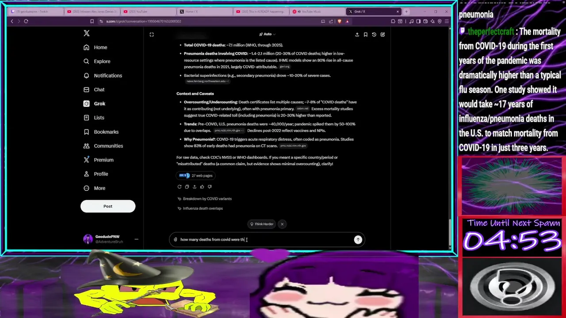Open Chat in the sidebar
The image size is (566, 318).
(94, 90)
